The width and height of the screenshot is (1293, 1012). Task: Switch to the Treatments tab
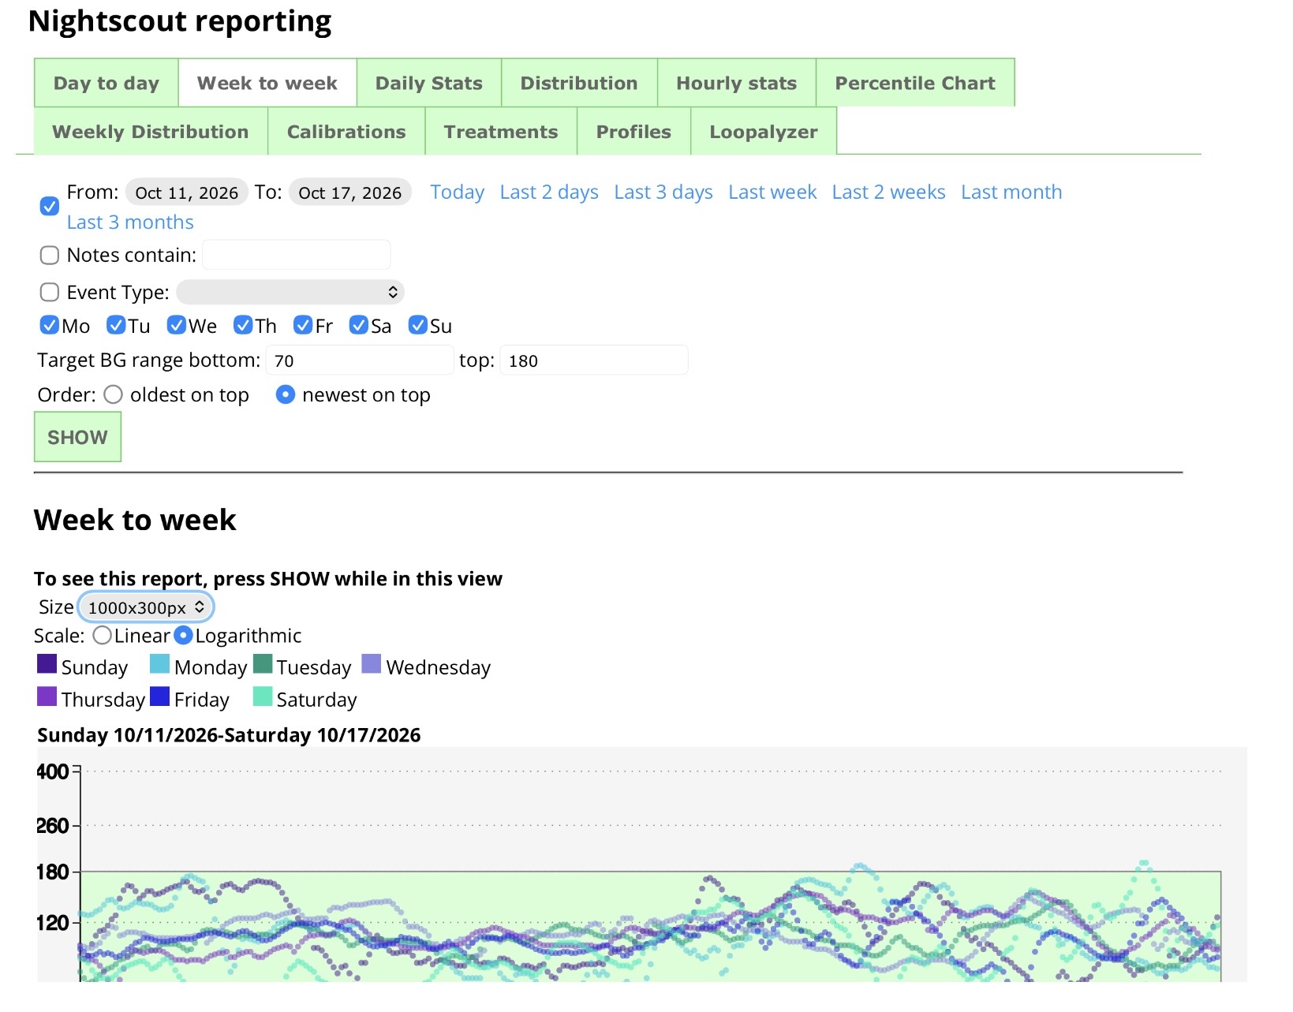501,132
